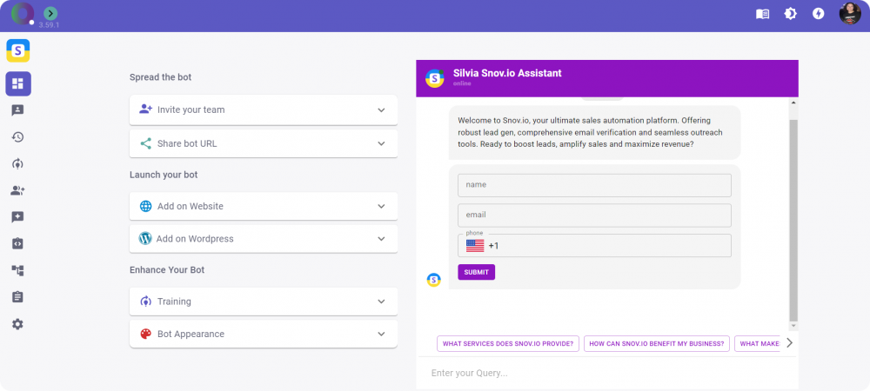The image size is (870, 391).
Task: Select the cut-off 'WHAT MAKE' suggestion chip
Action: click(757, 343)
